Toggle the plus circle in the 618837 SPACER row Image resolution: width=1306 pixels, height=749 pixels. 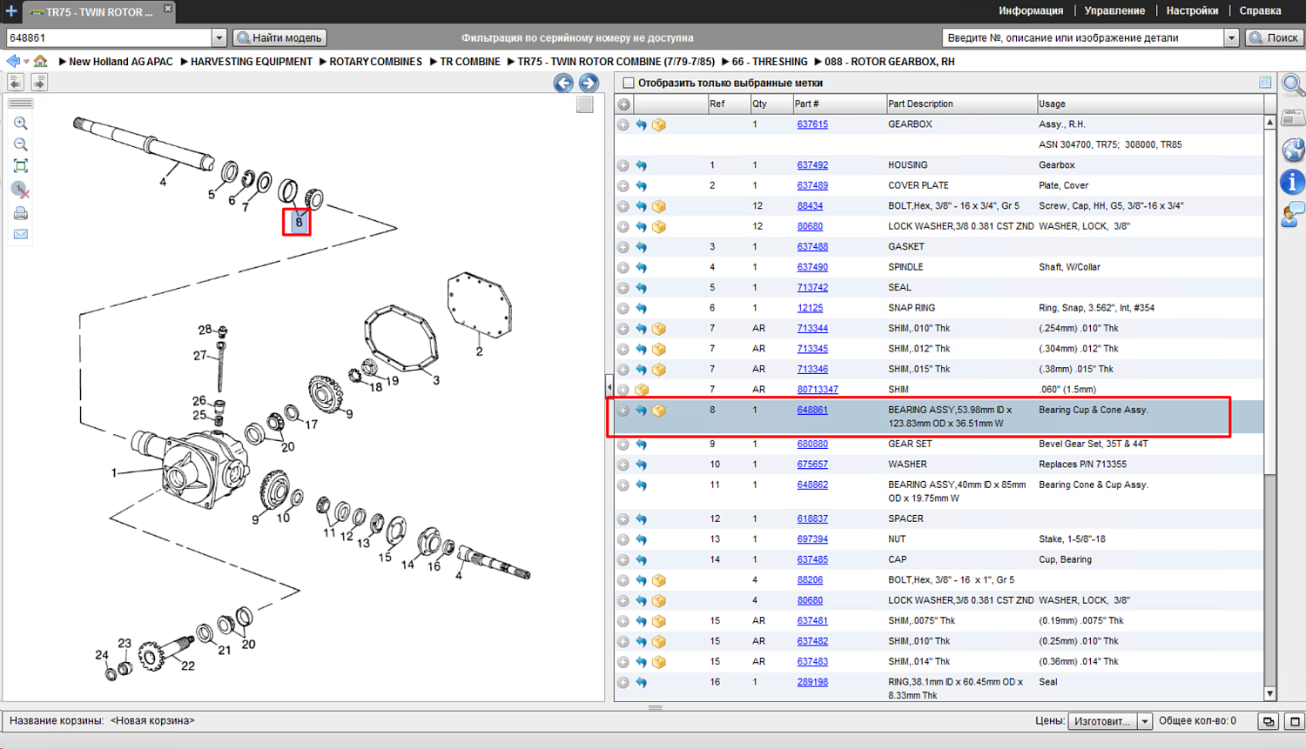click(x=623, y=519)
